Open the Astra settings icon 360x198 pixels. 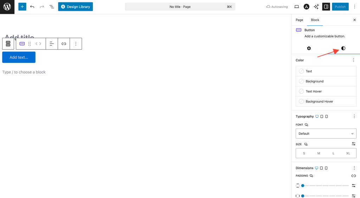306,7
